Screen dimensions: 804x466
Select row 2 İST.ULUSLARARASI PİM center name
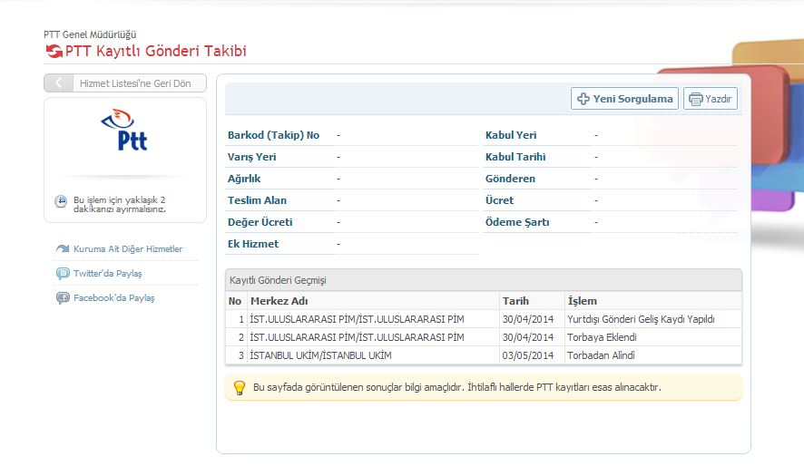coord(357,337)
